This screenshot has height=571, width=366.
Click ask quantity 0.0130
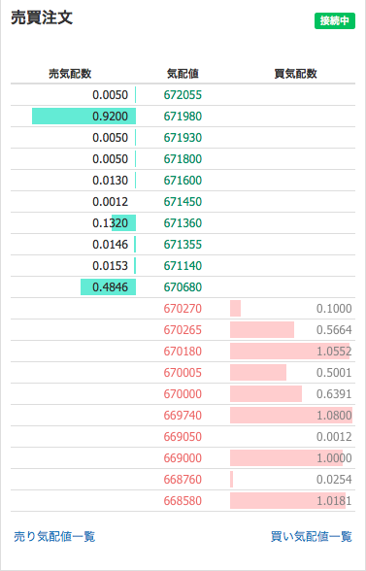pos(111,181)
